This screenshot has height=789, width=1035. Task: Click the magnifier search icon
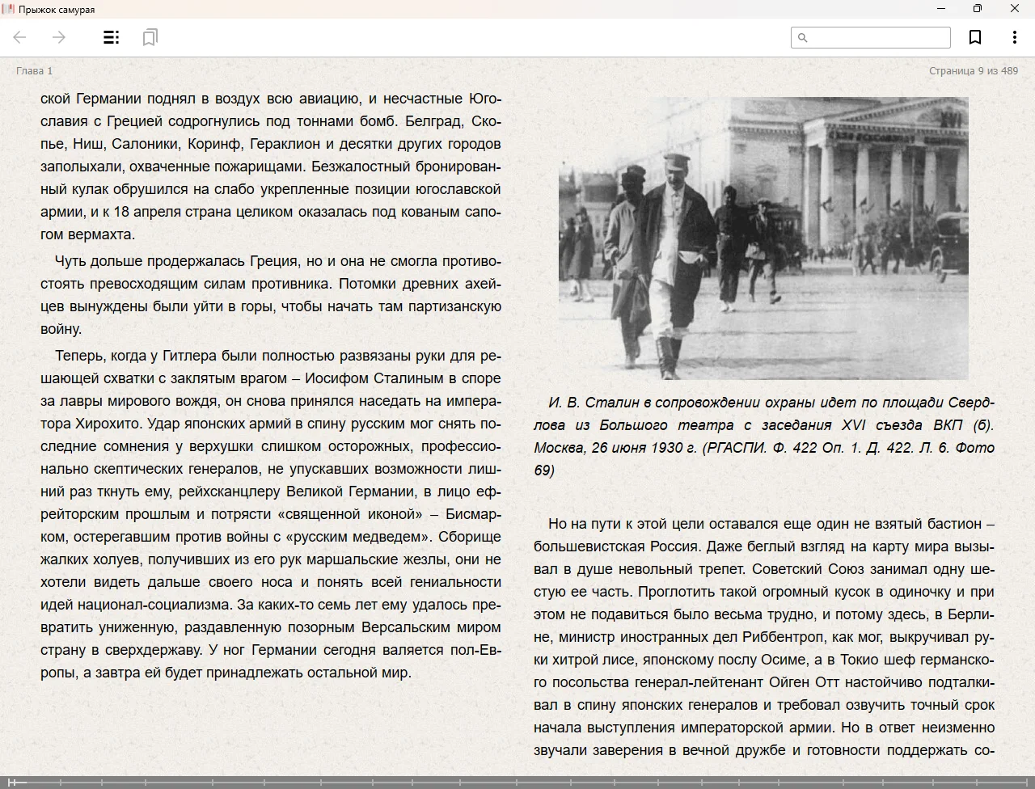click(x=803, y=37)
